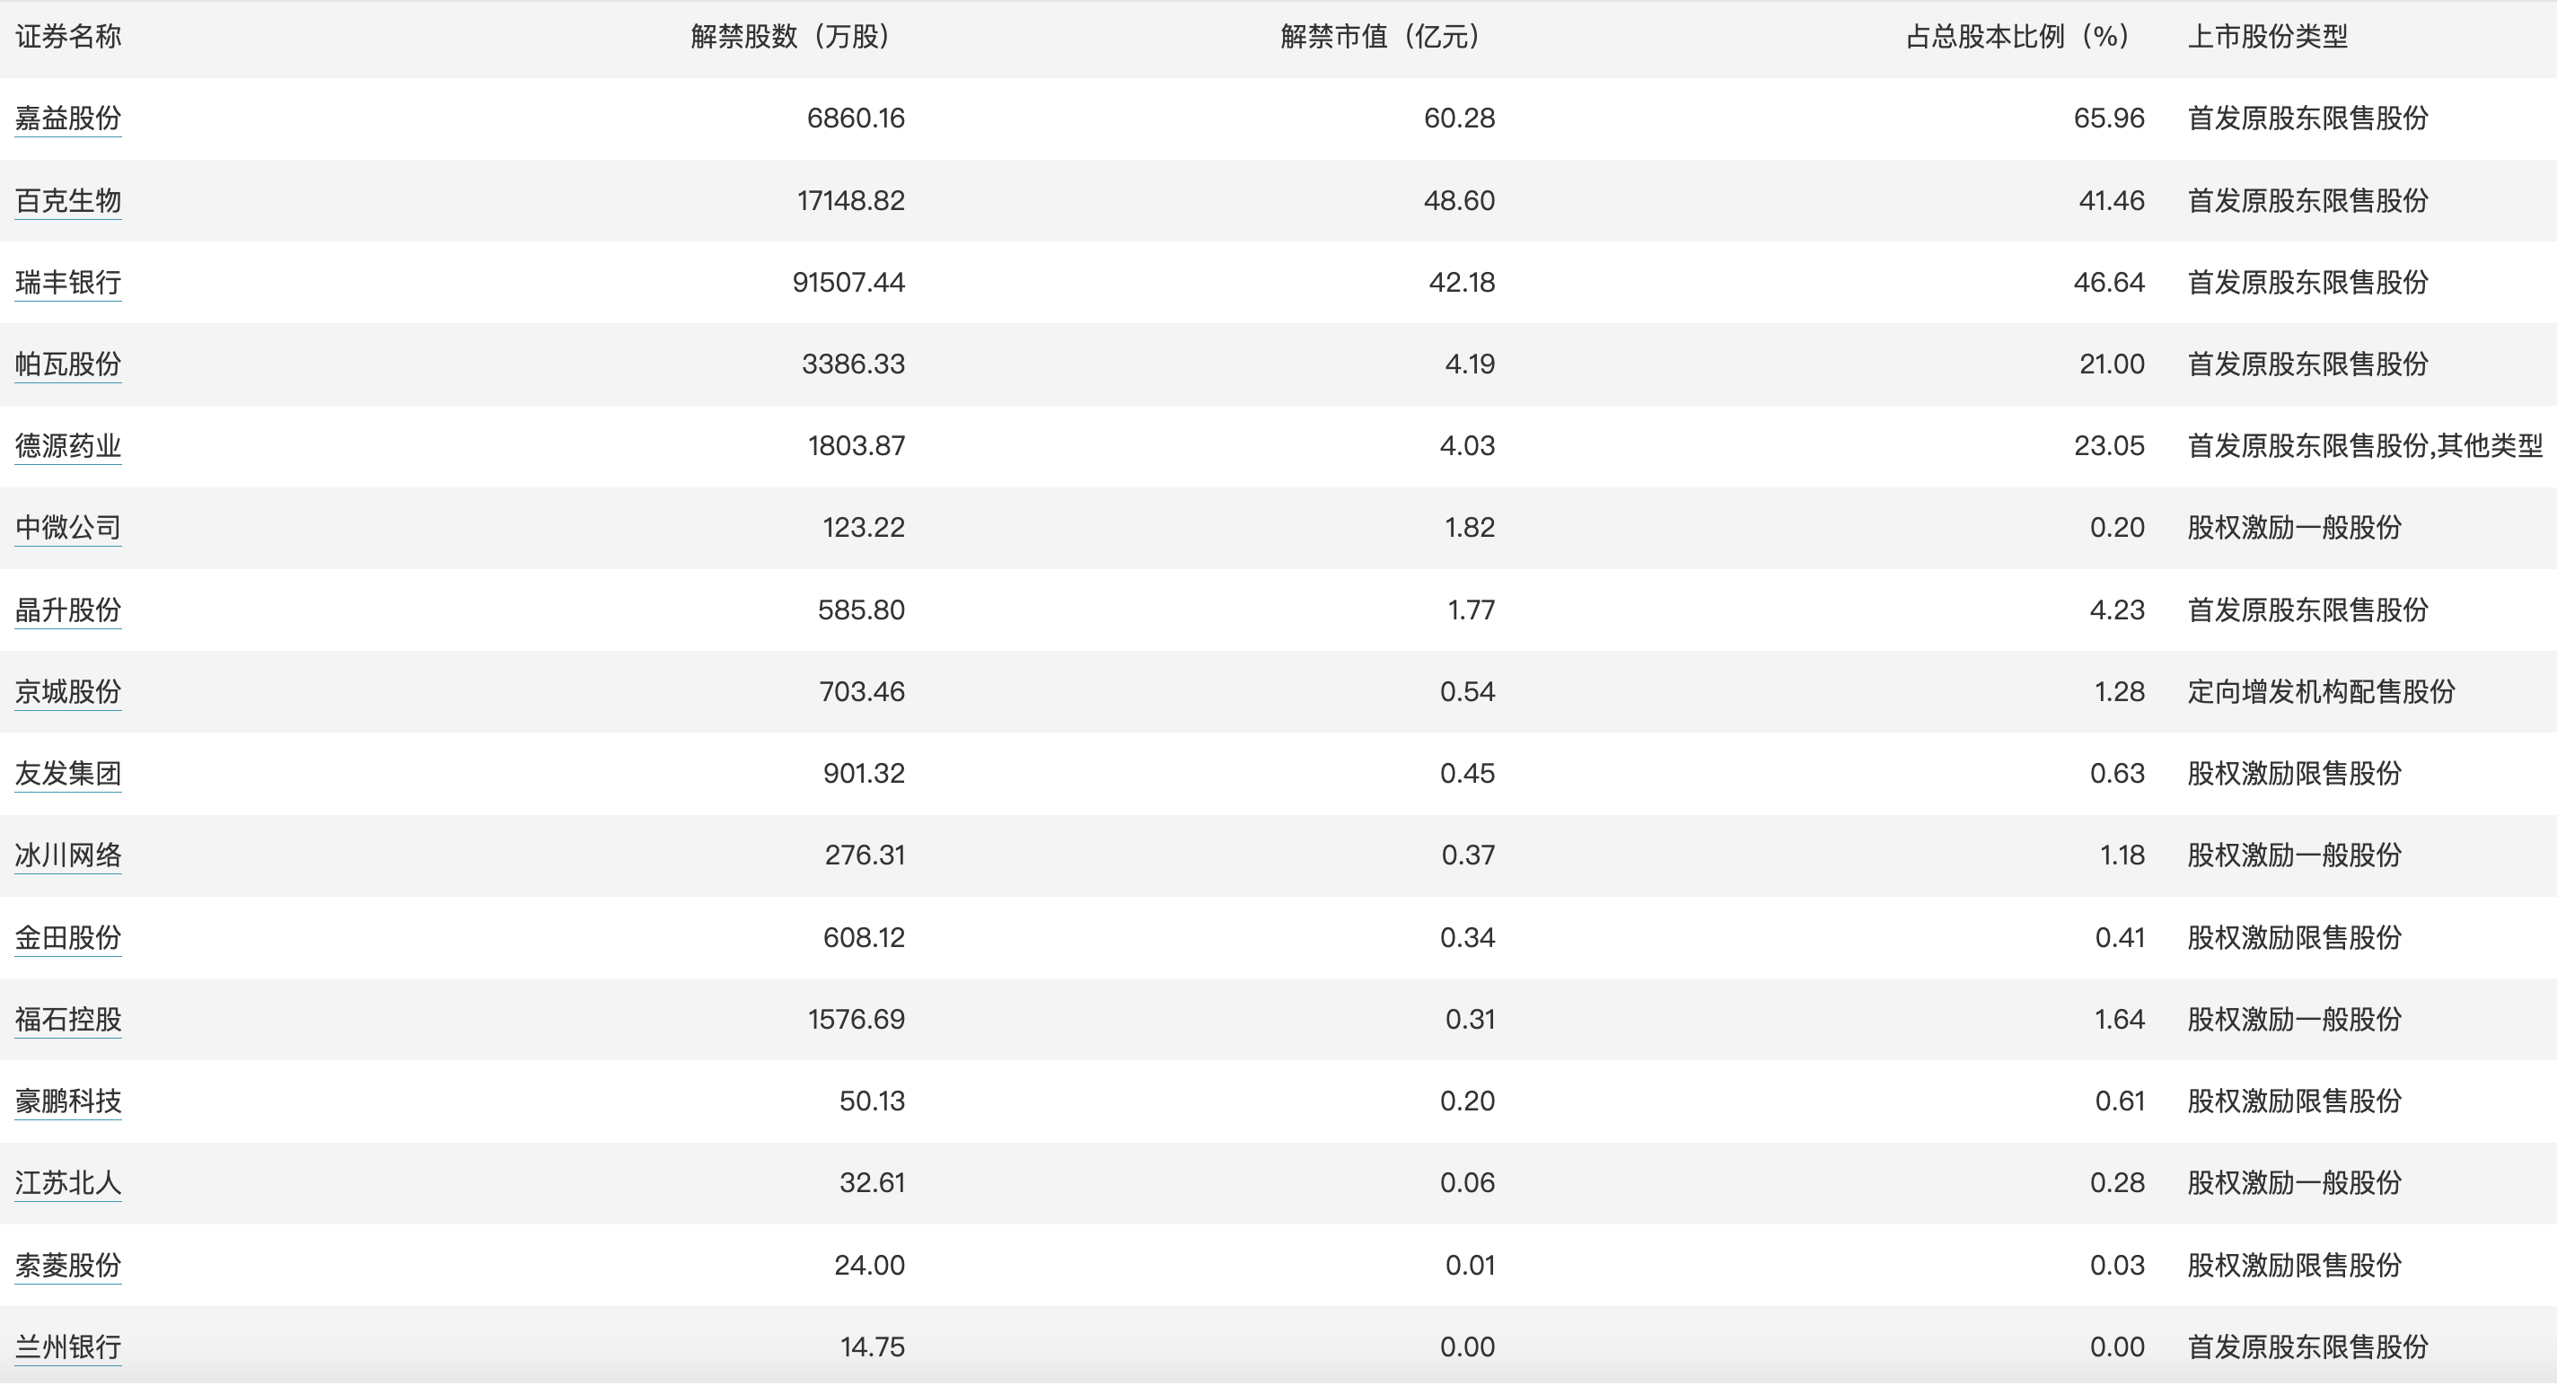This screenshot has width=2557, height=1386.
Task: Click 股权激励一般股份 in the 中微公司 row
Action: point(2295,528)
